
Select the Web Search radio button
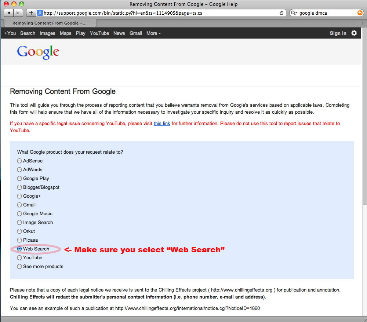[x=19, y=249]
